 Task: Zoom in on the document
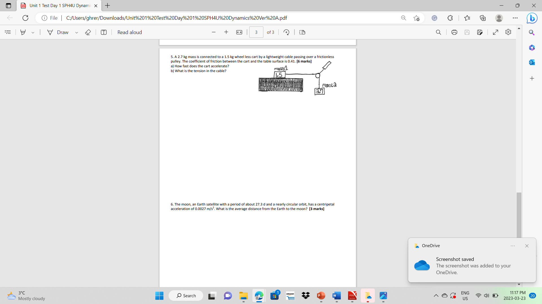click(226, 32)
